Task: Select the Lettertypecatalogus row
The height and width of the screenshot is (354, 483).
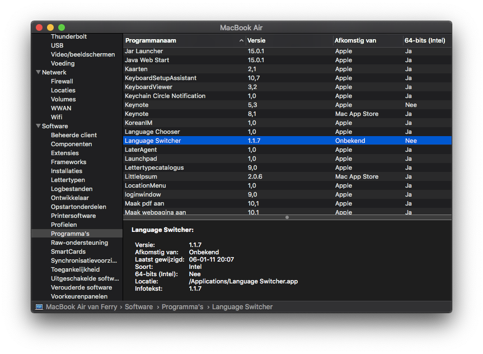Action: [x=288, y=167]
